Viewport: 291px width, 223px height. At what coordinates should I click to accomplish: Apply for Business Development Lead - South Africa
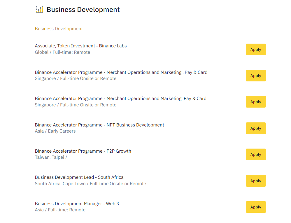point(255,181)
